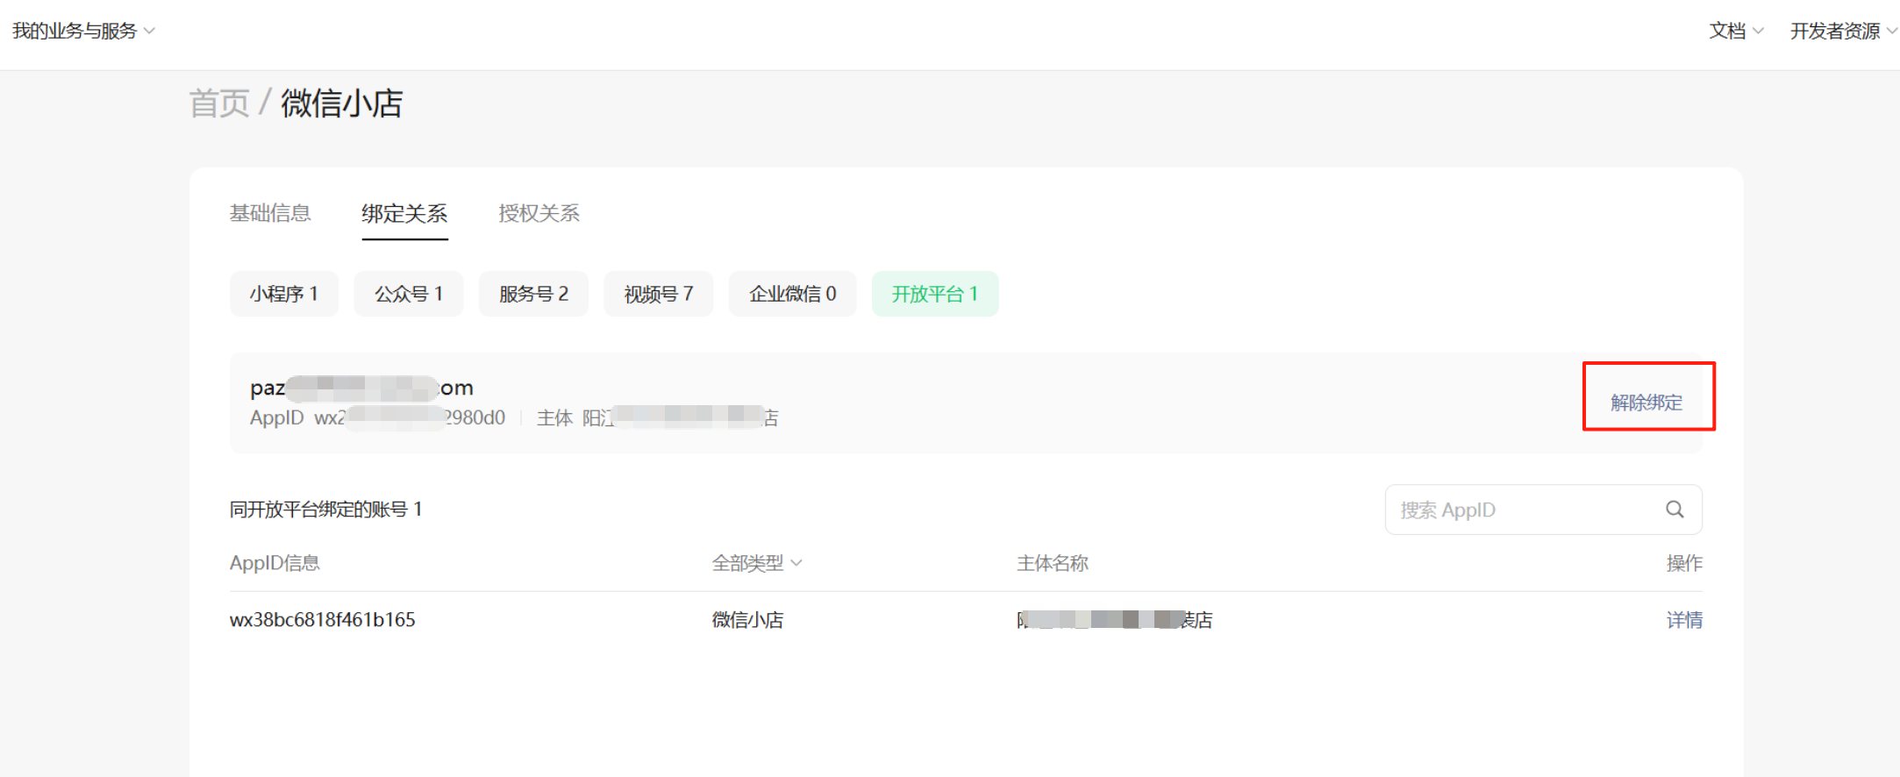
Task: Open 我的业务与服务 dropdown menu
Action: click(83, 31)
